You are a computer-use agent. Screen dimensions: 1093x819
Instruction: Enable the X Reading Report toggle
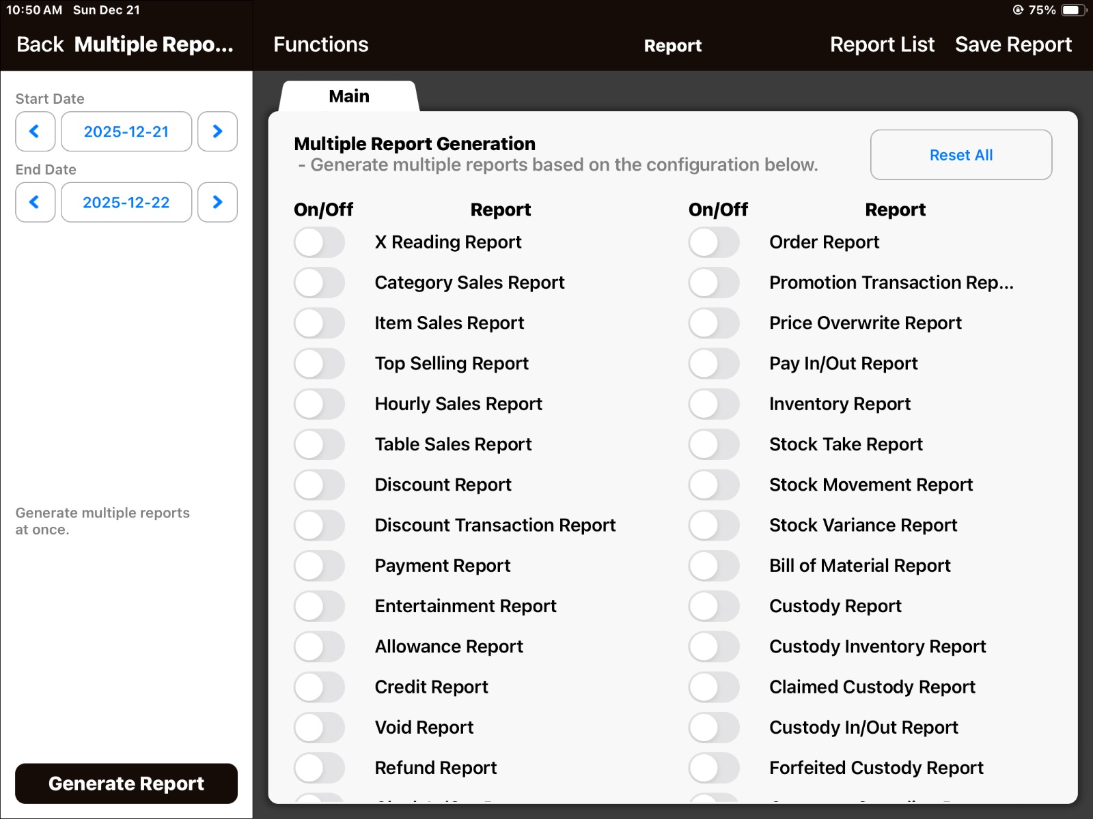[x=319, y=242]
